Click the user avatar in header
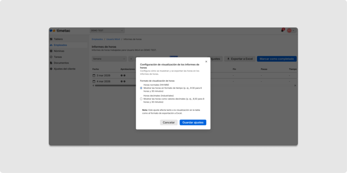 click(x=289, y=31)
